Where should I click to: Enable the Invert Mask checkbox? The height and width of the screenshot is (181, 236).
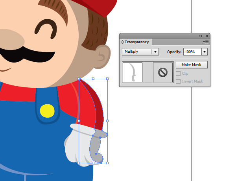tap(178, 81)
